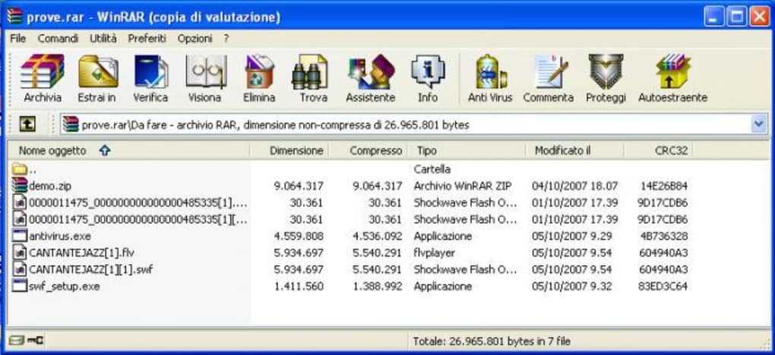The height and width of the screenshot is (355, 775).
Task: Click size 4.559.808 in antivirus.exe row
Action: [299, 236]
